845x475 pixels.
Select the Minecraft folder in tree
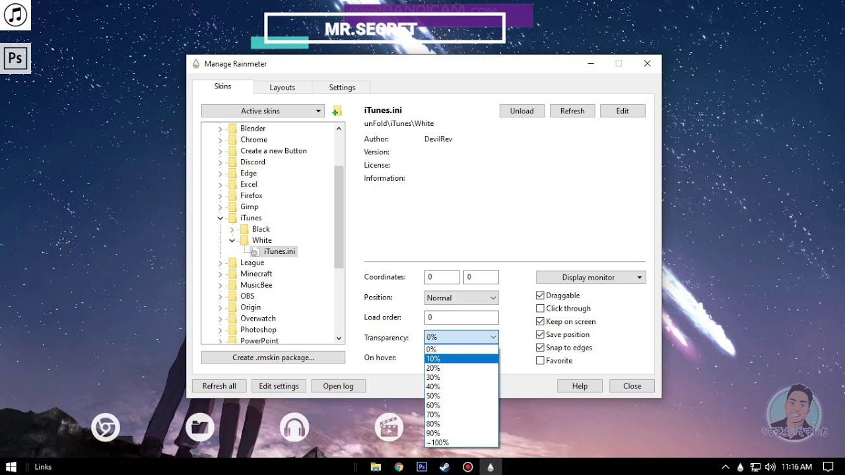pyautogui.click(x=256, y=274)
